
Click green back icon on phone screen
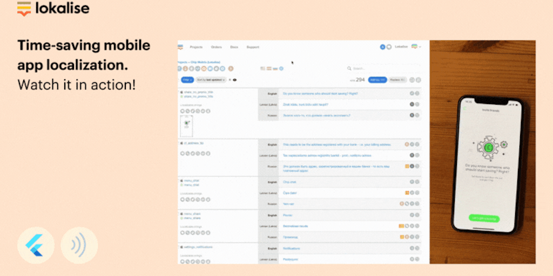(x=465, y=108)
